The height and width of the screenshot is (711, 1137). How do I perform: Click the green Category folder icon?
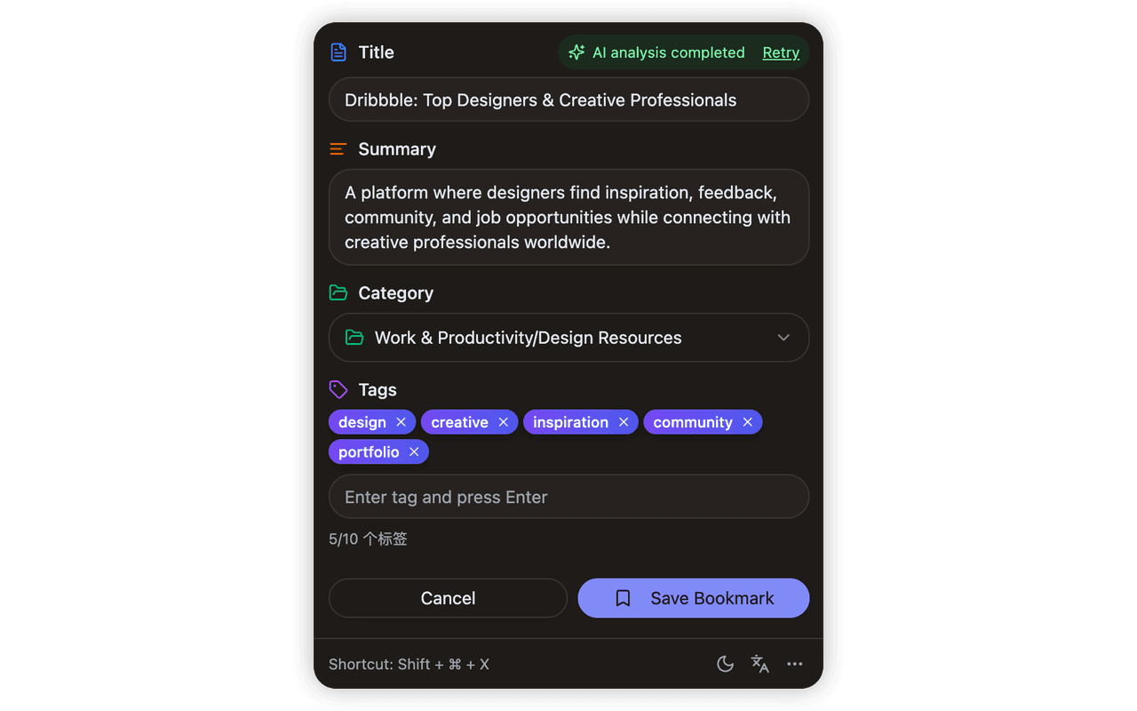pyautogui.click(x=338, y=292)
